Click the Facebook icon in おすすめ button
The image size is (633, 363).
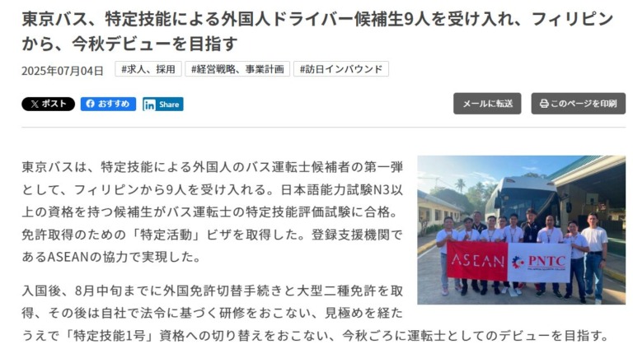coord(91,104)
